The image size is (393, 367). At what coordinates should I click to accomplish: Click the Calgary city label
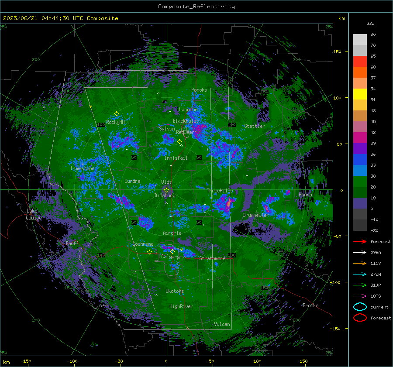click(x=170, y=257)
